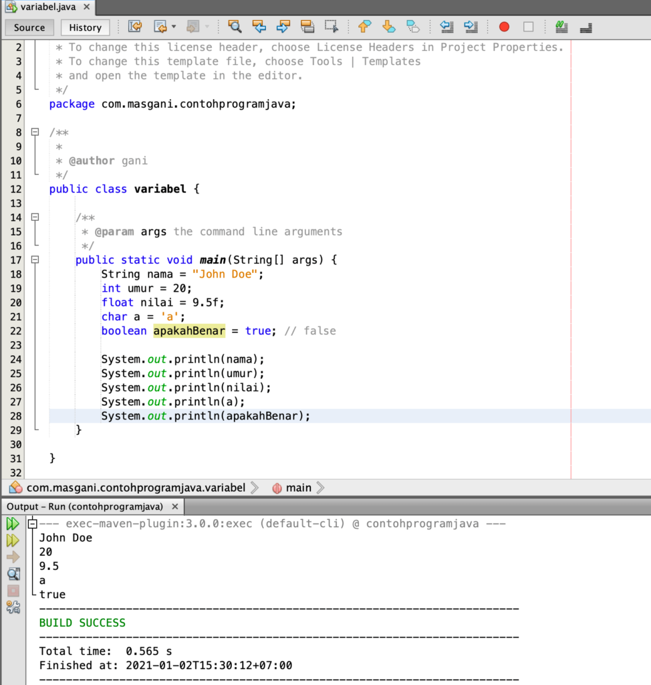
Task: Click println(nilai) statement on line 26
Action: point(186,388)
